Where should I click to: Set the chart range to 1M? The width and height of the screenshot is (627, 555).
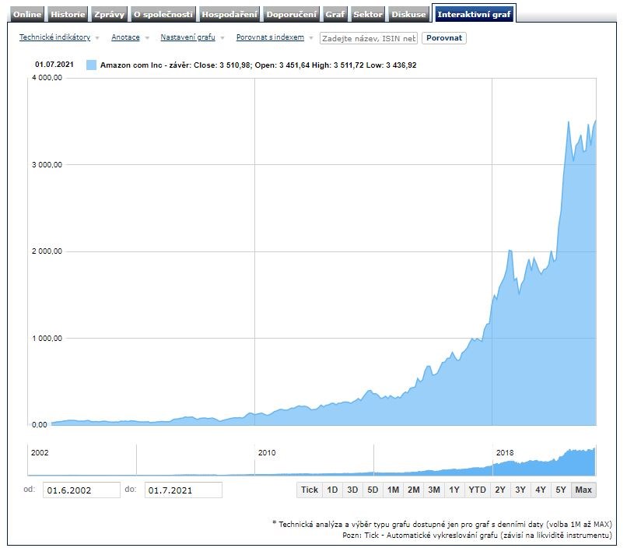(x=393, y=490)
